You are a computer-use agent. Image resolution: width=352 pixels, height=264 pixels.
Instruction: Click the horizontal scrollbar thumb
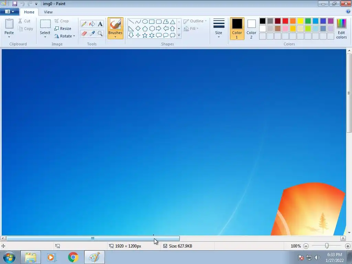tap(93, 238)
